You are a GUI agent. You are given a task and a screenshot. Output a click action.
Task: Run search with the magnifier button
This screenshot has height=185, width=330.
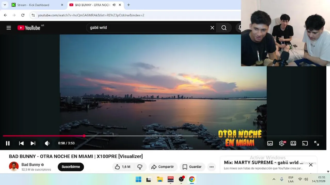tap(224, 28)
